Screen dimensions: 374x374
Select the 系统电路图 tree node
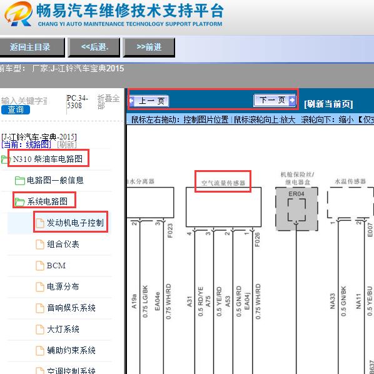[48, 201]
